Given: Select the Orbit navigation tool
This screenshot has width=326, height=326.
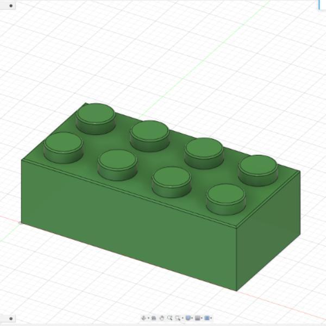Looking at the screenshot, I should (143, 318).
